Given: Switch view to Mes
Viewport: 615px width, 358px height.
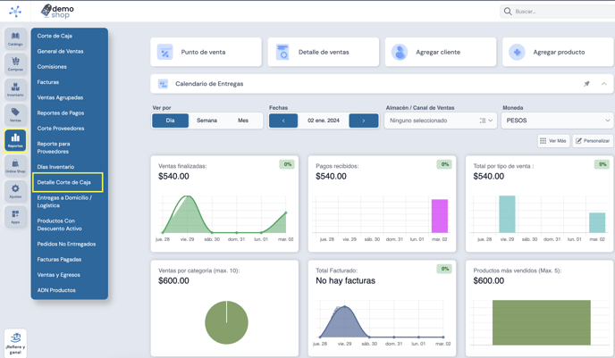Looking at the screenshot, I should tap(243, 121).
